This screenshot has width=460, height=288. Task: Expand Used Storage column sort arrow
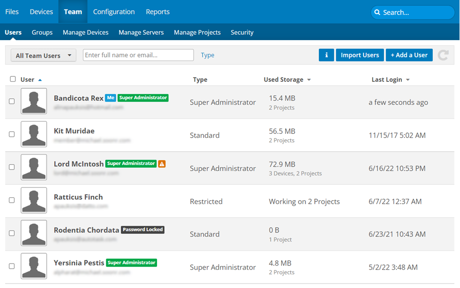(309, 80)
